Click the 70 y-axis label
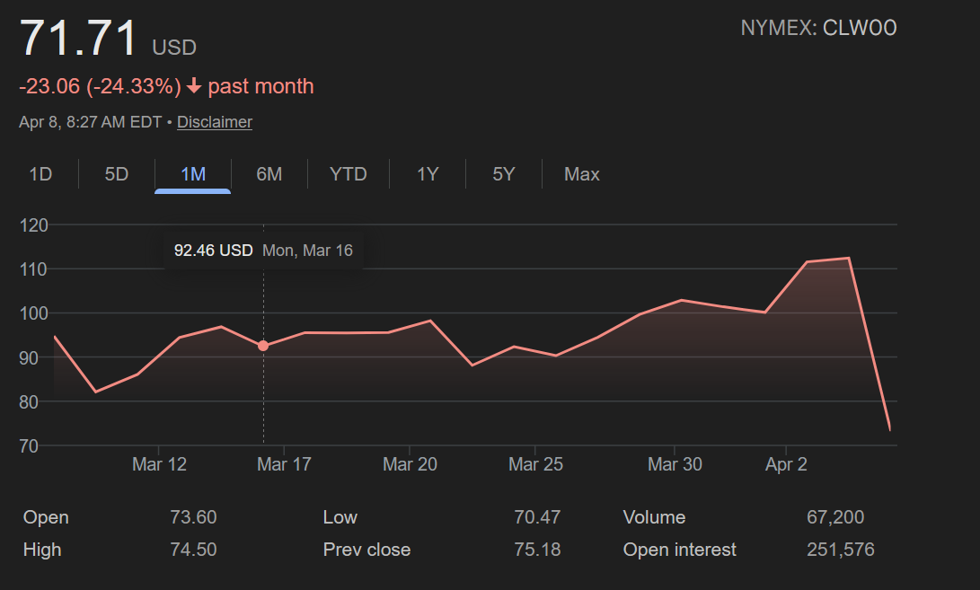Image resolution: width=980 pixels, height=590 pixels. click(29, 447)
